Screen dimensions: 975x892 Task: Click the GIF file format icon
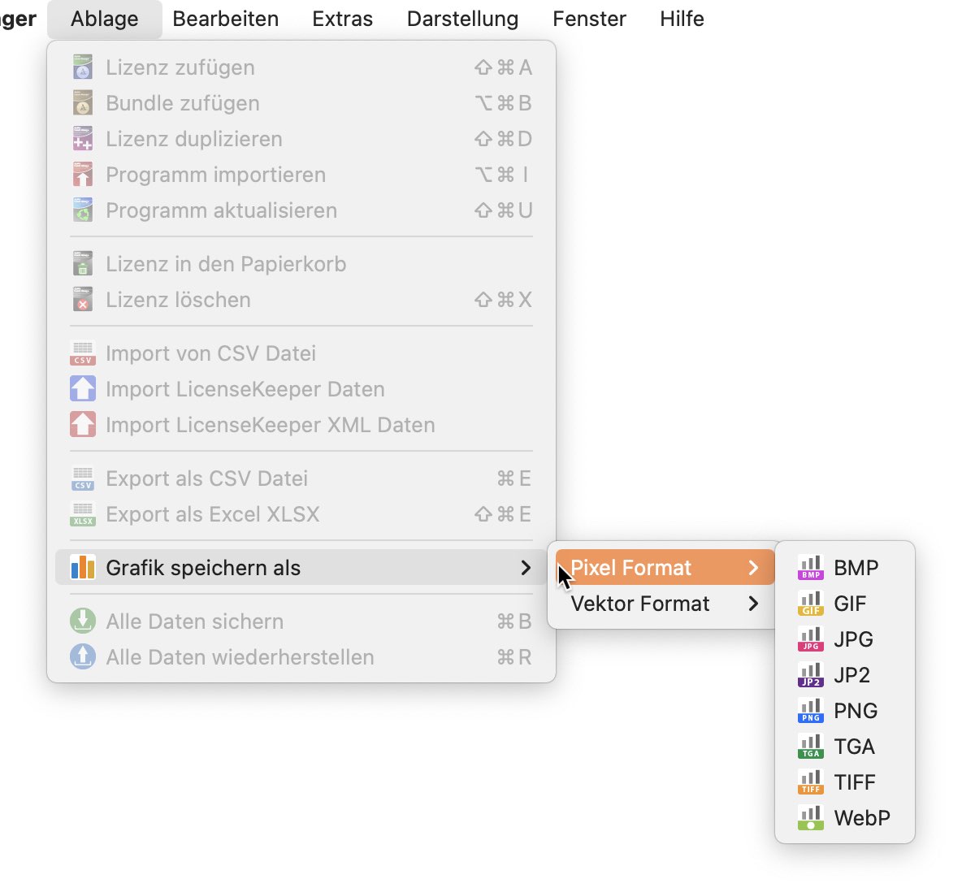(x=810, y=604)
